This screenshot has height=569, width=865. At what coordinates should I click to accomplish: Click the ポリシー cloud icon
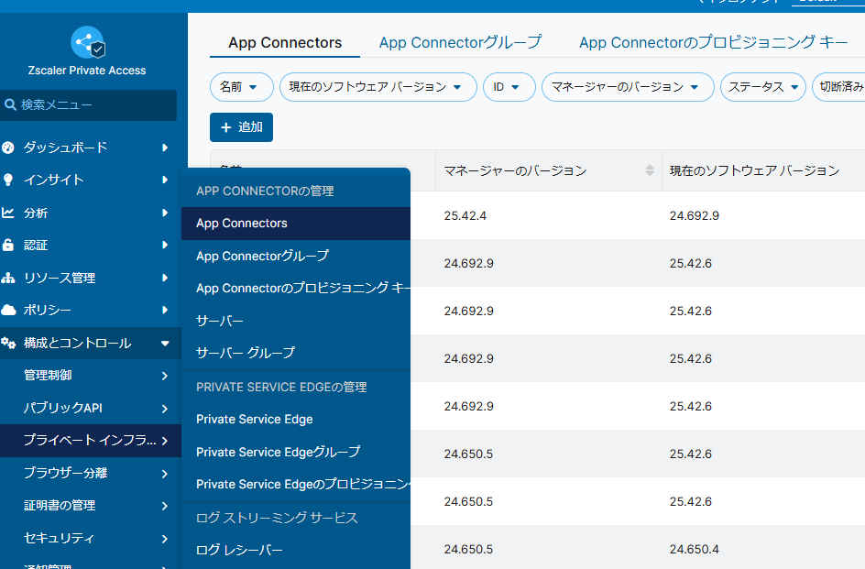[8, 310]
